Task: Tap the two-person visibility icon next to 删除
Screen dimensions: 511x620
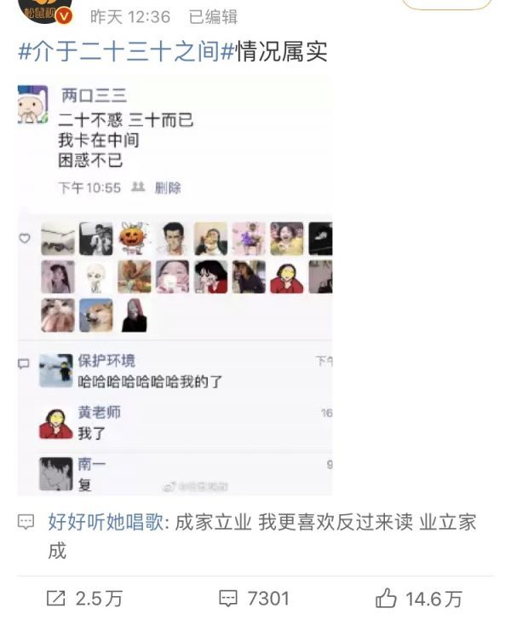Action: (x=138, y=187)
